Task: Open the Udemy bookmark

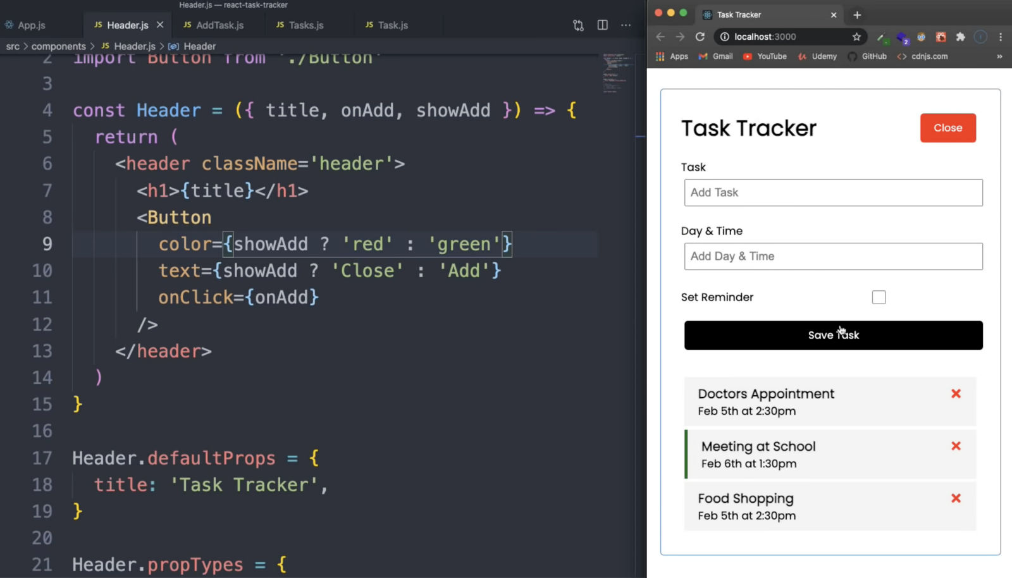Action: (817, 56)
